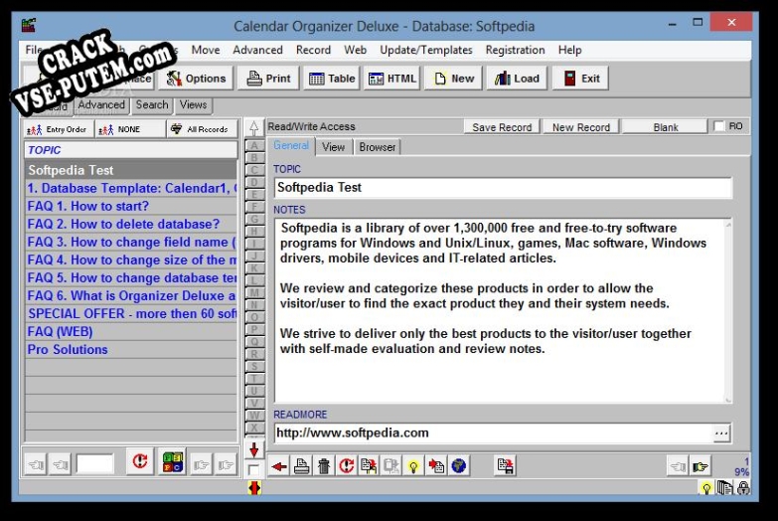
Task: Click the yellow lightbulb icon in record toolbar
Action: click(412, 466)
